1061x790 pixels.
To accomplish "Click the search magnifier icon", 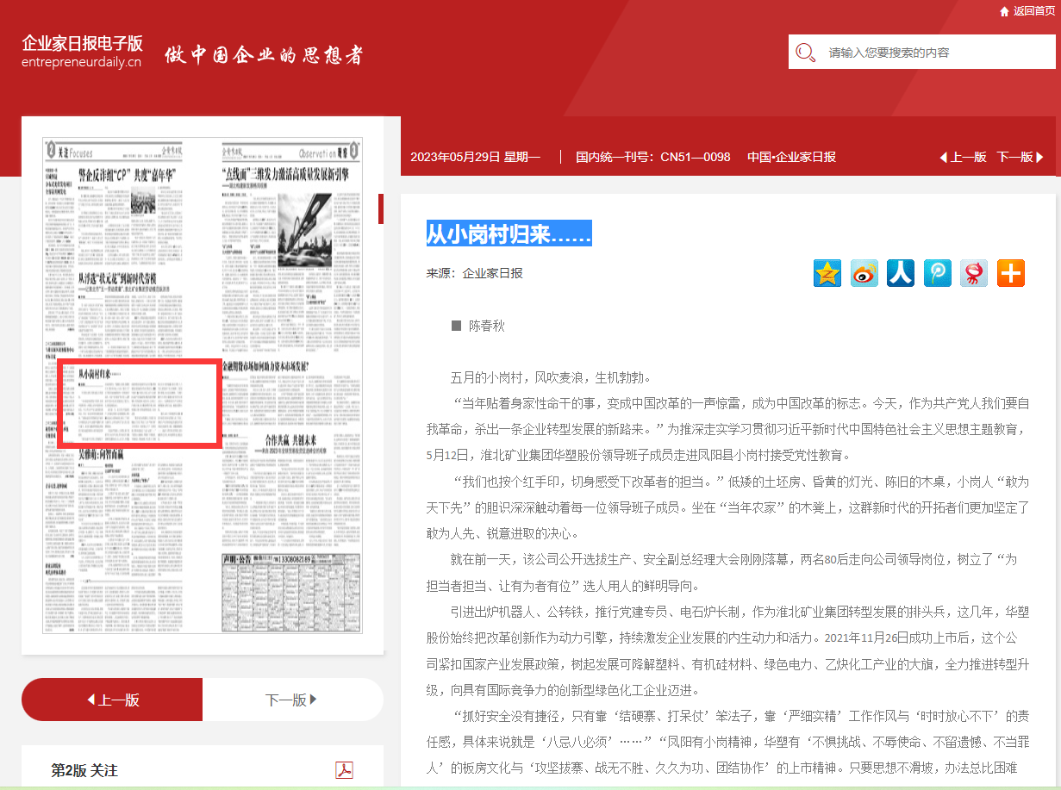I will click(805, 53).
